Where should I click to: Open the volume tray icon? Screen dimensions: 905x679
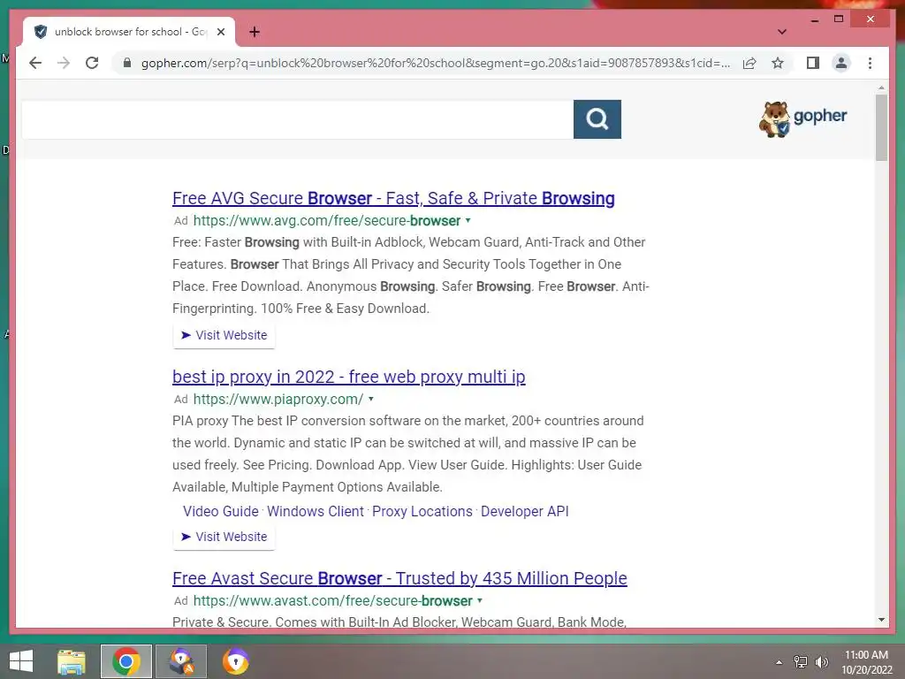821,662
